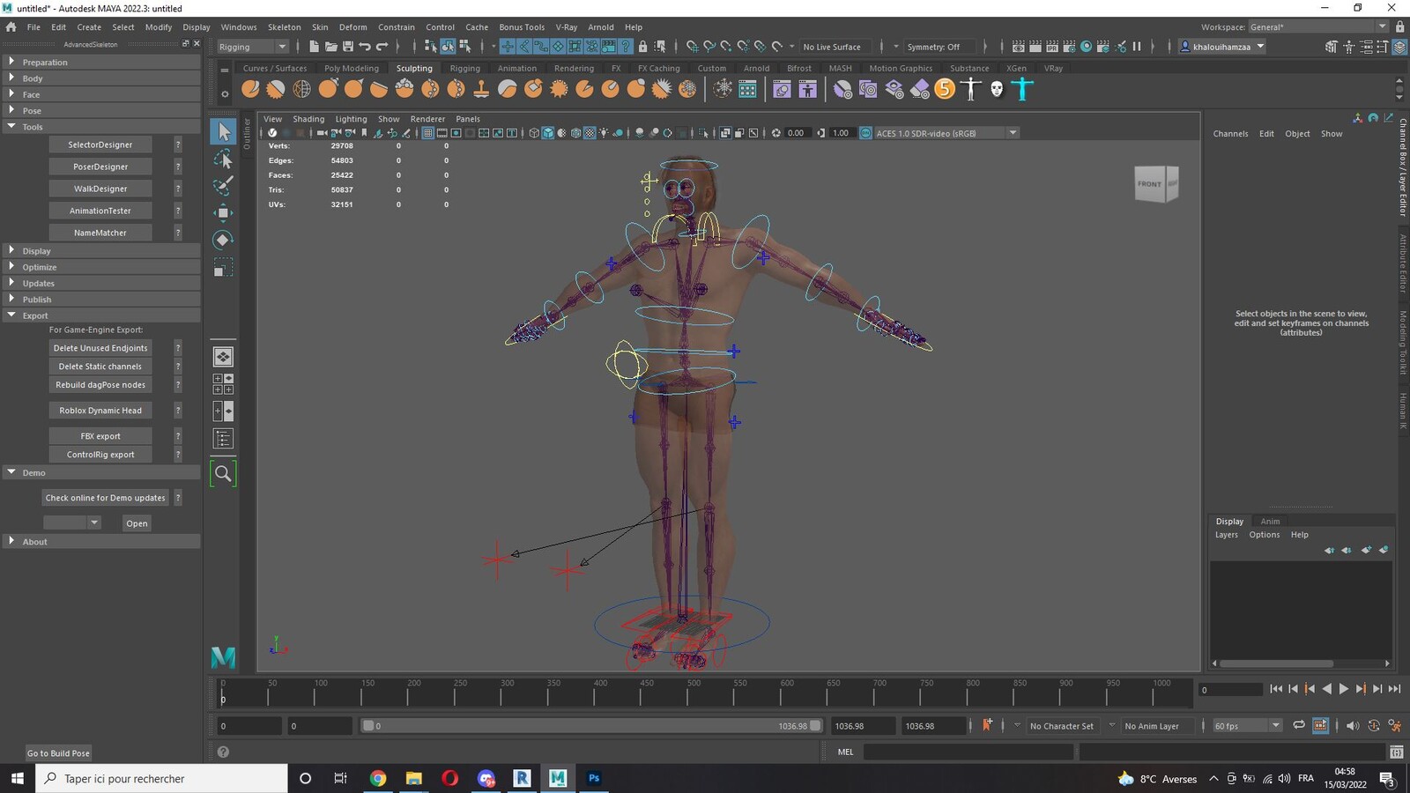Viewport: 1410px width, 793px height.
Task: Click the Redo arrow icon
Action: tap(382, 47)
